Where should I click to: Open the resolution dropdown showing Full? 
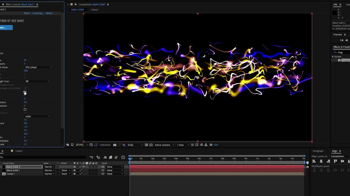(135, 145)
